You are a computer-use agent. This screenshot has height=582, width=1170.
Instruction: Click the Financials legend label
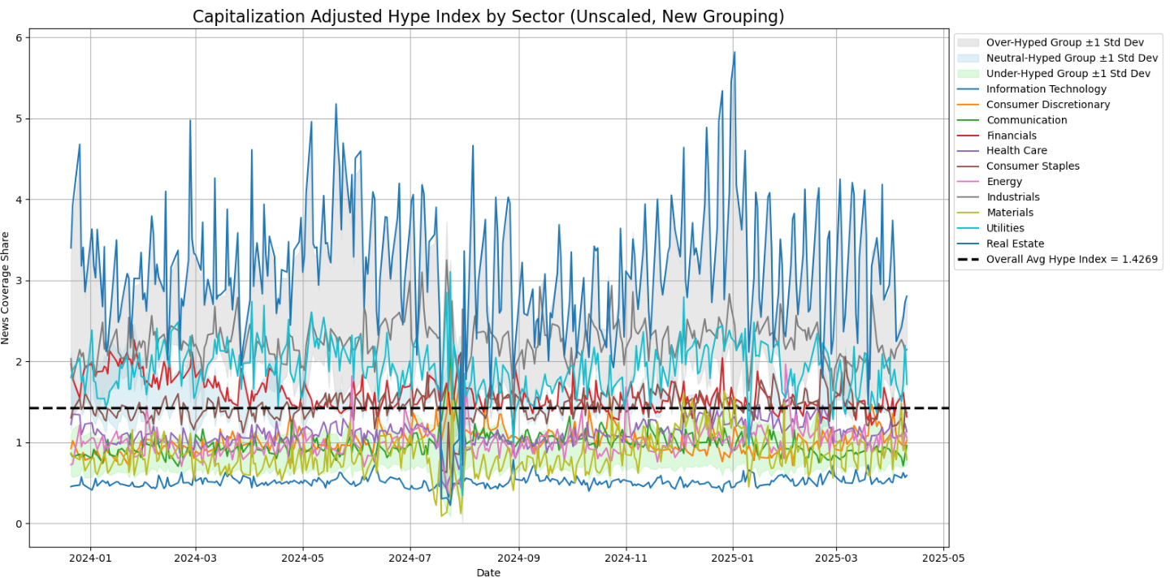[1011, 136]
